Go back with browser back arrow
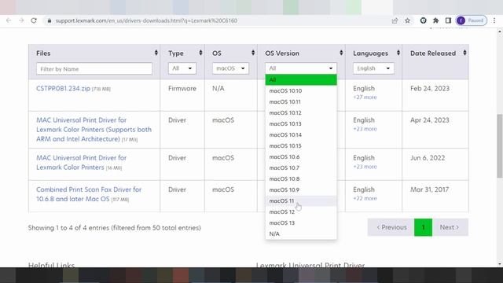The width and height of the screenshot is (503, 283). click(x=9, y=20)
